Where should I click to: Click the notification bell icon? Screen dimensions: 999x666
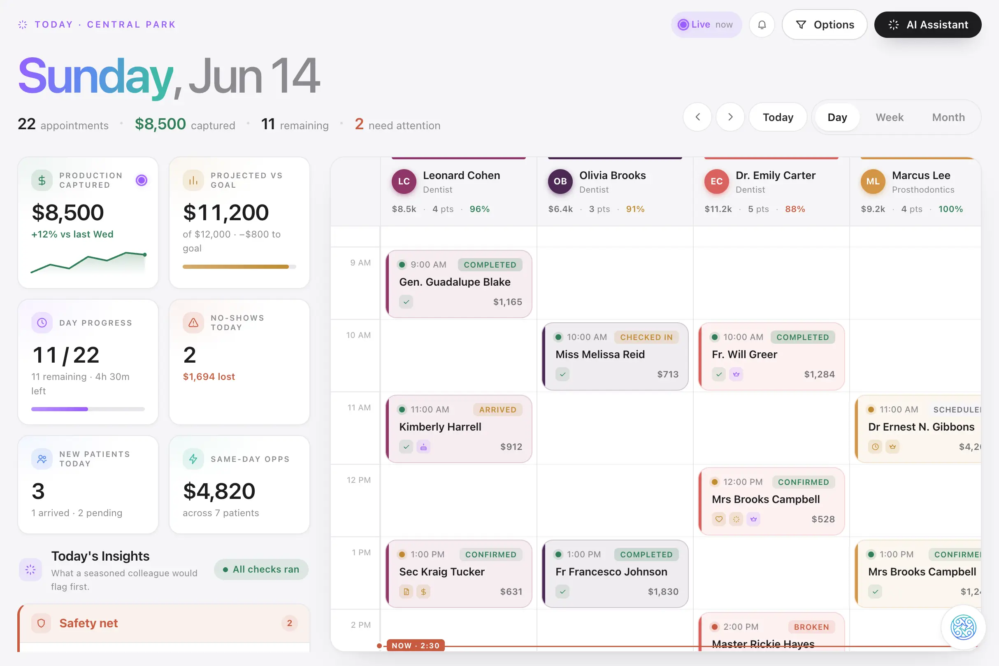(762, 25)
